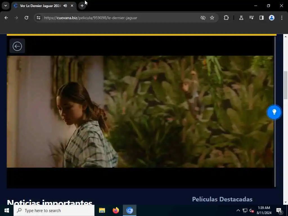Select the Ver Le Dernier Jaguar tab
The height and width of the screenshot is (216, 288).
pyautogui.click(x=40, y=6)
